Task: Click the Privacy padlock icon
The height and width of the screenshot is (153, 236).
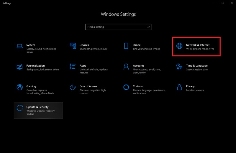Action: 179,87
